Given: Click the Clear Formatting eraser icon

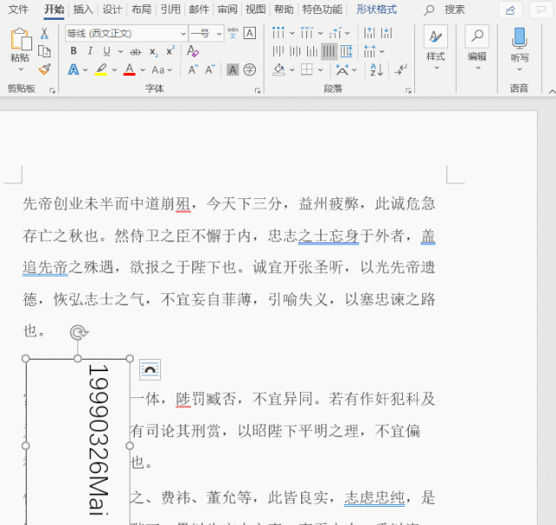Looking at the screenshot, I should pos(193,51).
